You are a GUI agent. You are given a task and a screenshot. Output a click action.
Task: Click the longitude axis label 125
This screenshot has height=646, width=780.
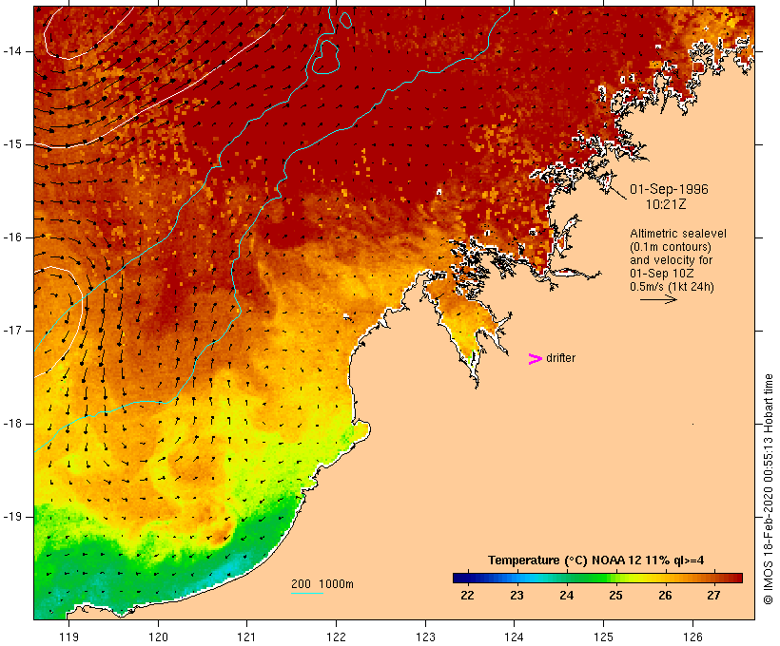(x=603, y=636)
